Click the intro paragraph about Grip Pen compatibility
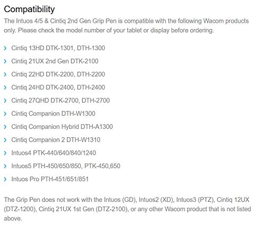264x234 pixels. click(126, 26)
